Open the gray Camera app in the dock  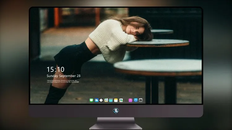141,100
